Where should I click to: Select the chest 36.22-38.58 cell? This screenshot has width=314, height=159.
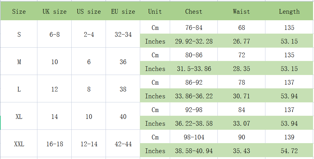194,123
